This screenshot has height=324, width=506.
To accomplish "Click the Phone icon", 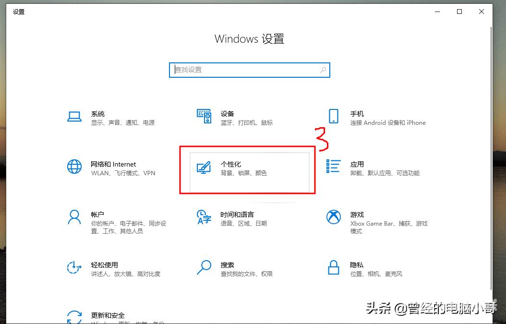I will 333,117.
